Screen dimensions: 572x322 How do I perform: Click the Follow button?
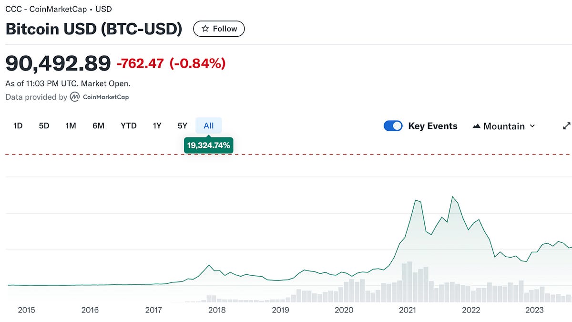[x=218, y=29]
